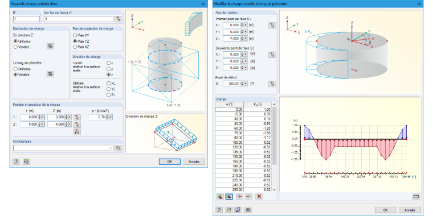Click Annuler in Nouvelle charge variable libre dialog
The width and height of the screenshot is (433, 216).
click(x=194, y=162)
